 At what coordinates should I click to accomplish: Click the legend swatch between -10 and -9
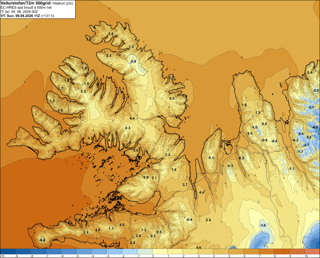(x=8, y=252)
